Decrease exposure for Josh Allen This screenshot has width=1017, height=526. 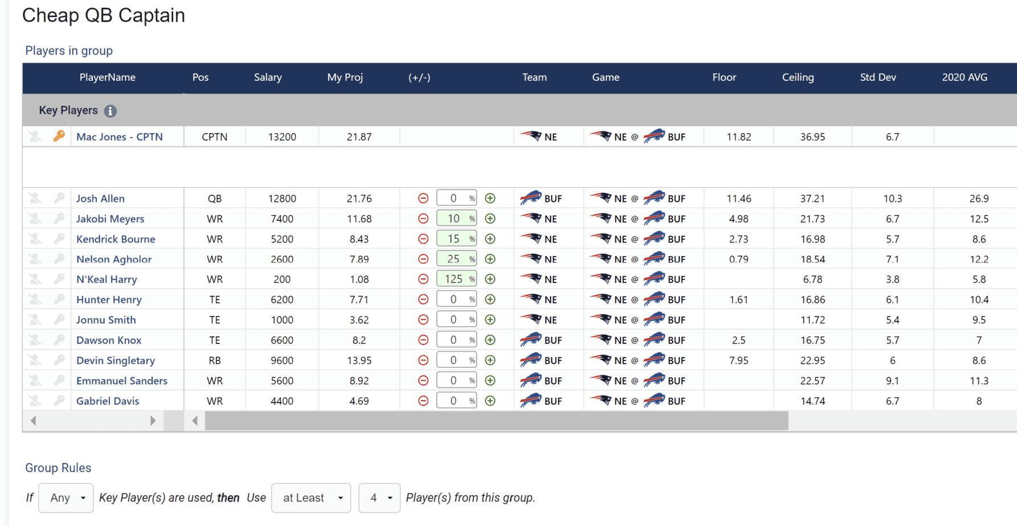423,198
